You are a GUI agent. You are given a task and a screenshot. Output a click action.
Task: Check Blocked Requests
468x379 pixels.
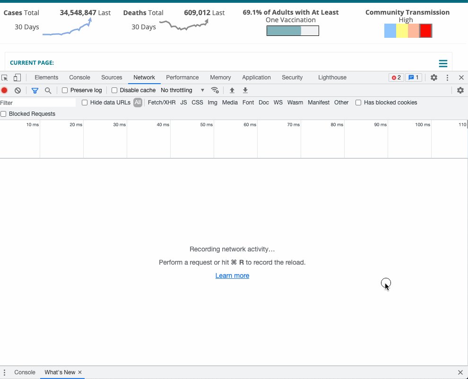[3, 114]
